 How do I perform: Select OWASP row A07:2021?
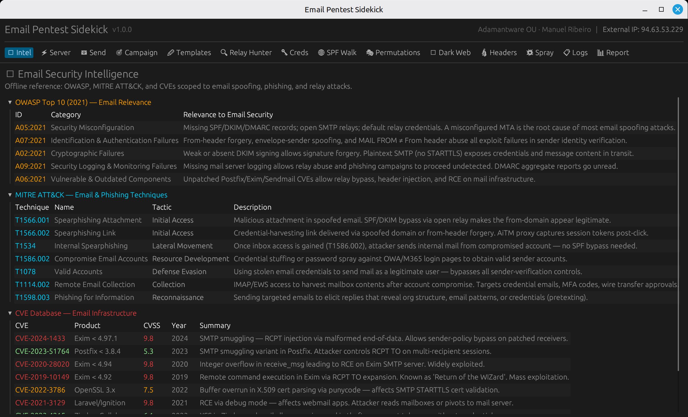[345, 140]
